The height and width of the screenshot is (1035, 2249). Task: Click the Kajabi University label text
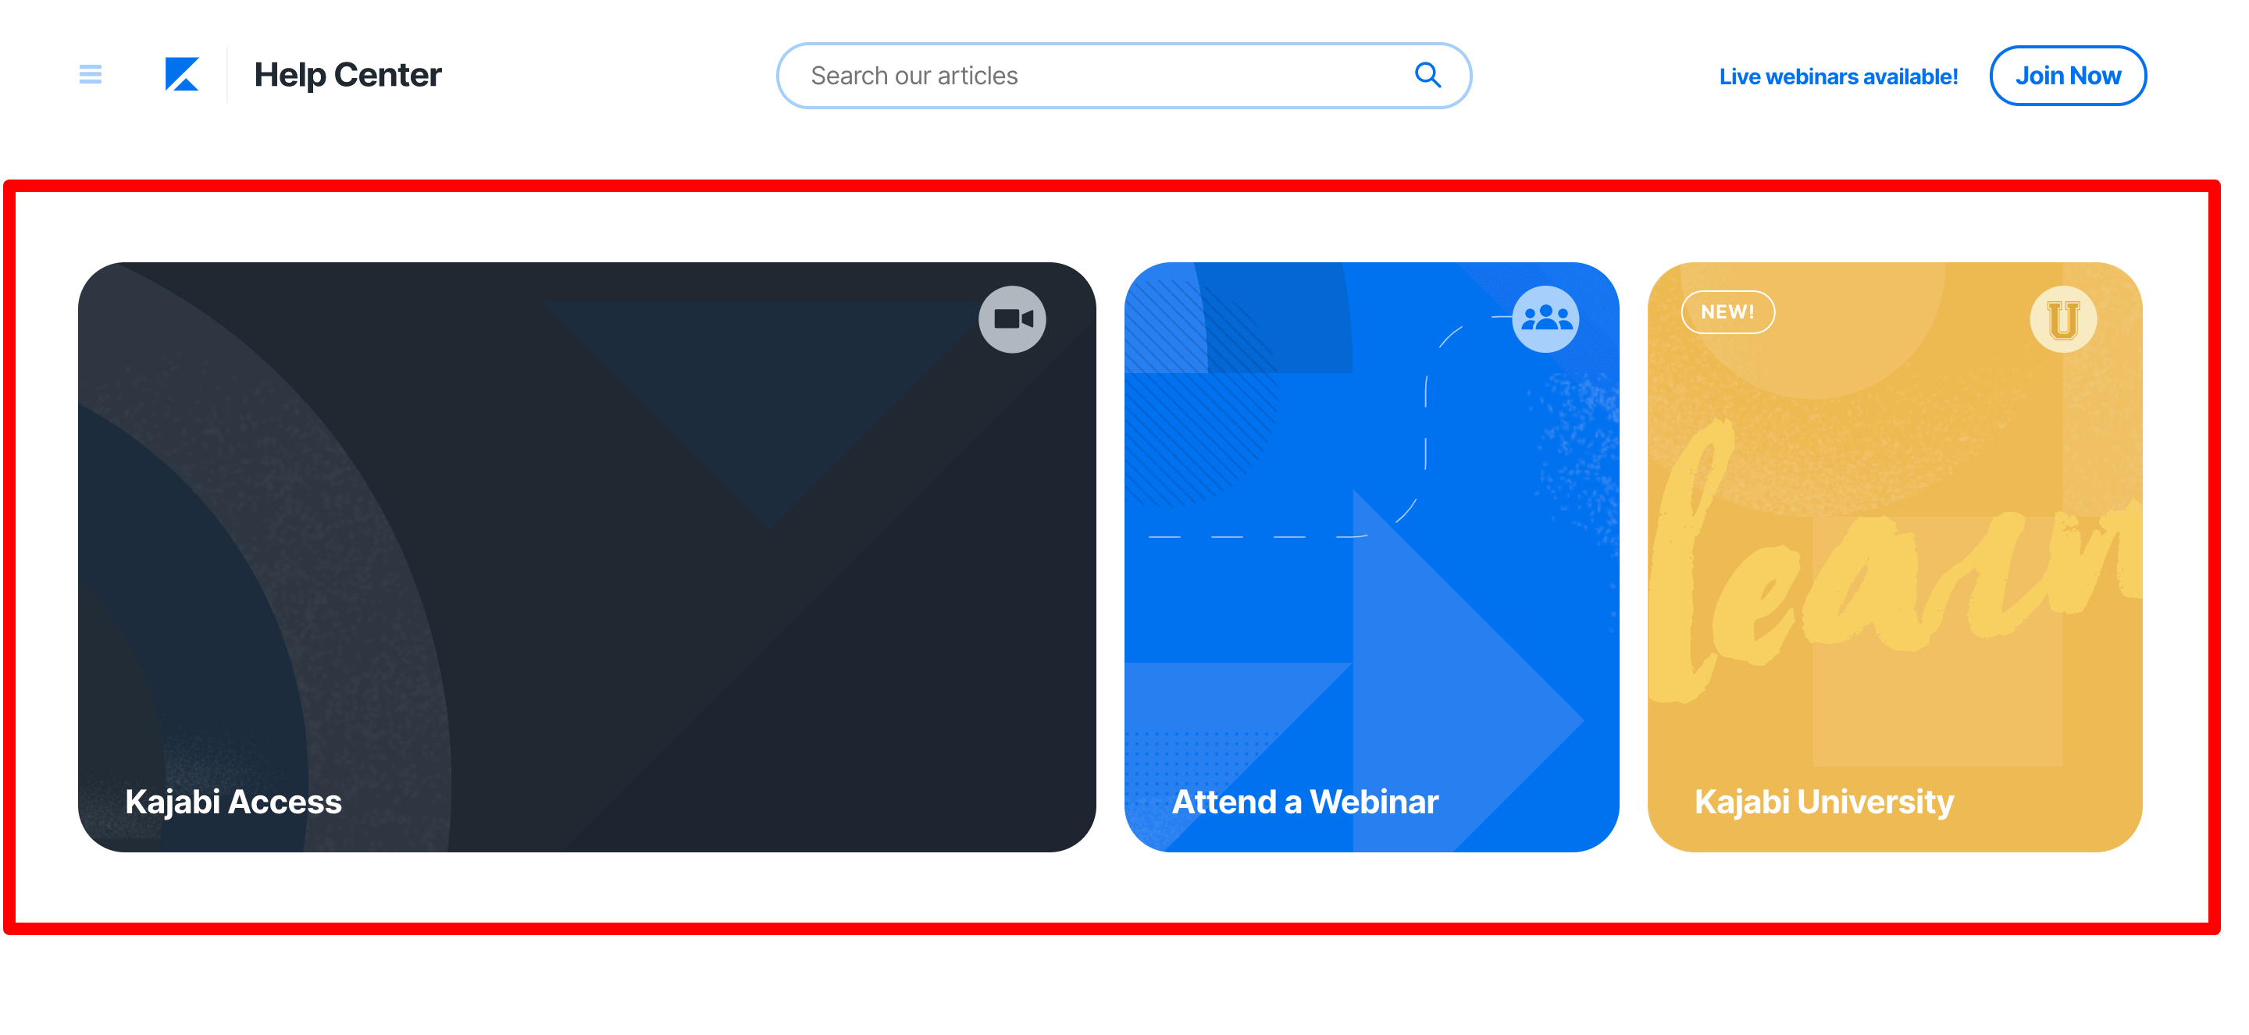(1823, 801)
